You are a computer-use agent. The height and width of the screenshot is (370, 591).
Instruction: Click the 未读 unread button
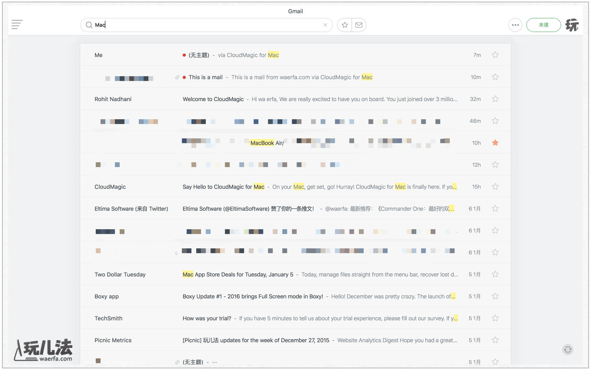[543, 25]
